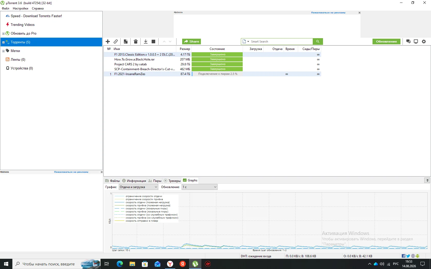Viewport: 431px width, 269px height.
Task: Focus the Smart Search input field
Action: click(x=281, y=42)
